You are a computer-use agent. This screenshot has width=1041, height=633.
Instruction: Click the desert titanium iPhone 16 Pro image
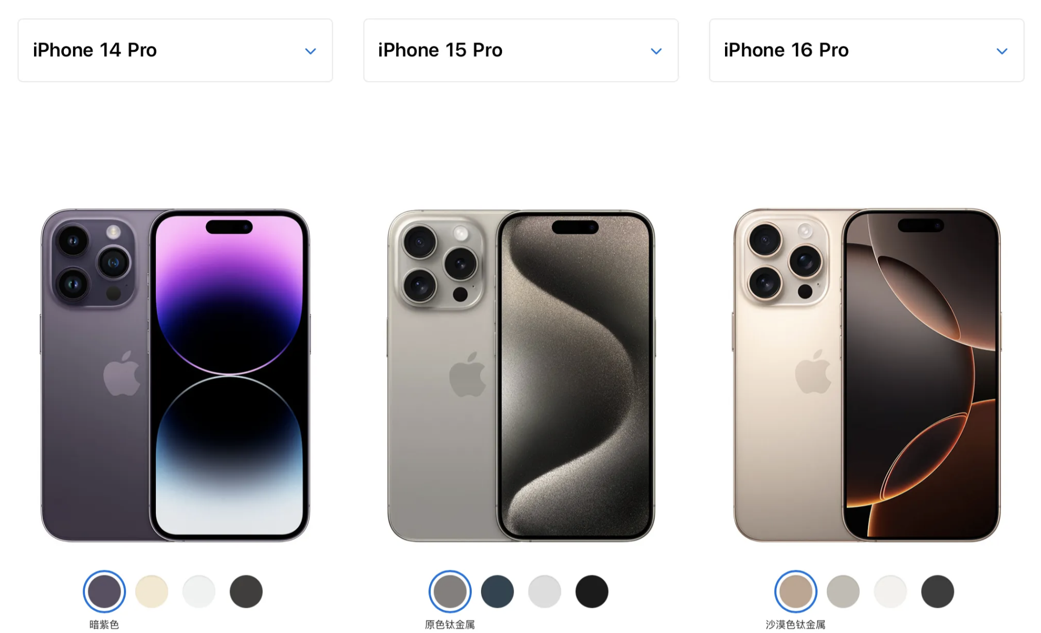(867, 375)
